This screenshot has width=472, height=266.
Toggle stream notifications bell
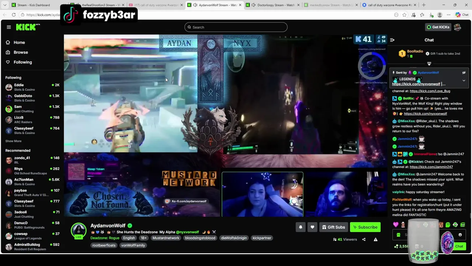301,227
